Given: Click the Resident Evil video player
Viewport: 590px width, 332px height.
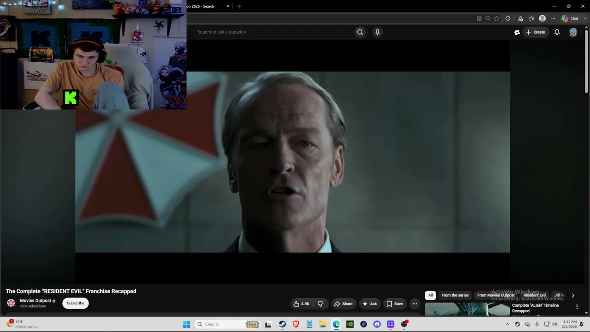Looking at the screenshot, I should (x=293, y=162).
